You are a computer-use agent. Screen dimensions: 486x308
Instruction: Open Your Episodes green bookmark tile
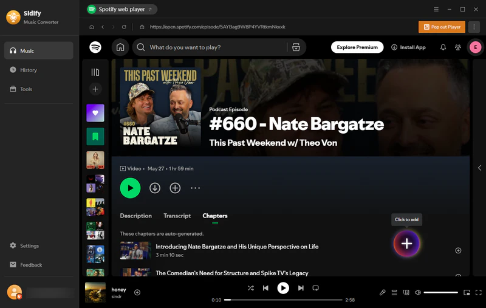pos(95,136)
